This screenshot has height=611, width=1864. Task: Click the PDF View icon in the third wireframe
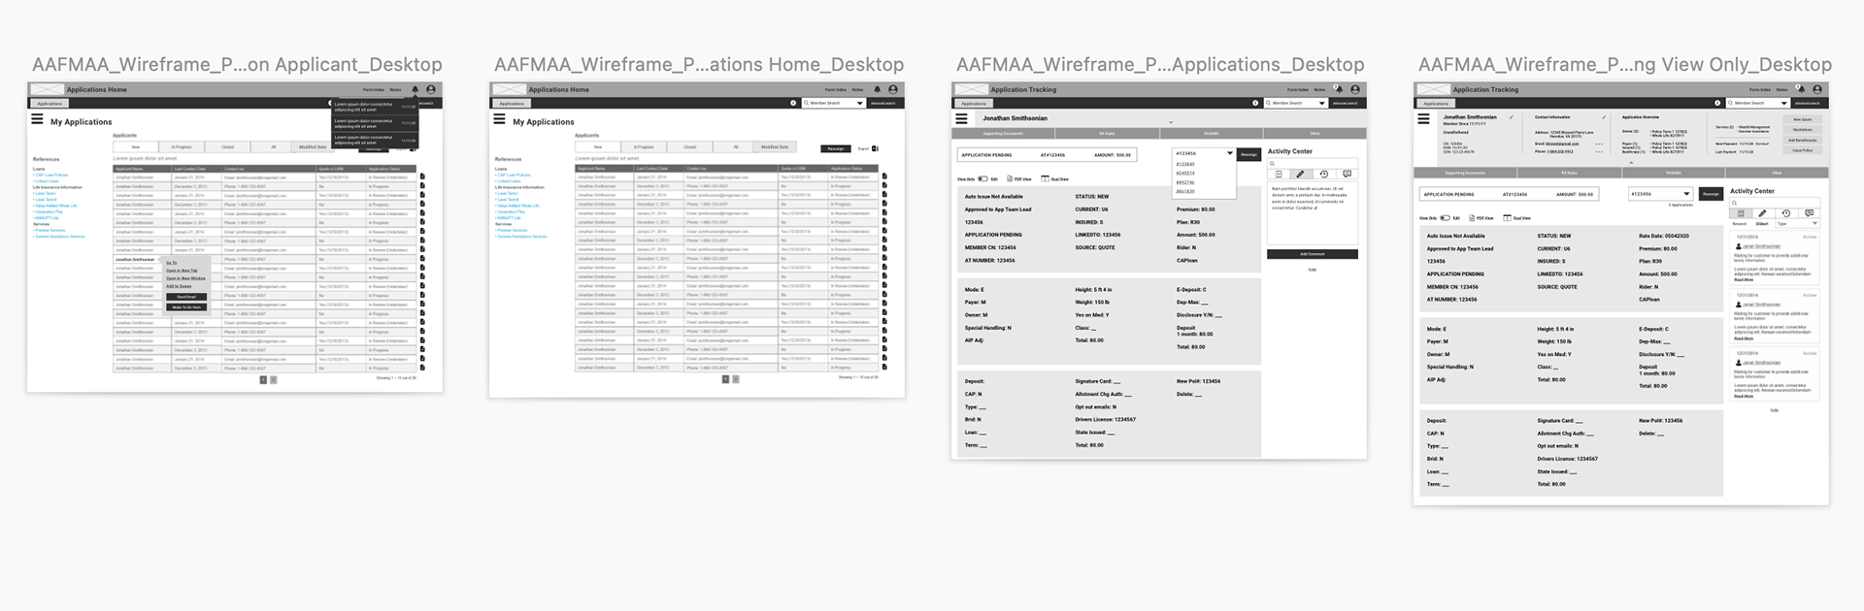pos(1010,178)
